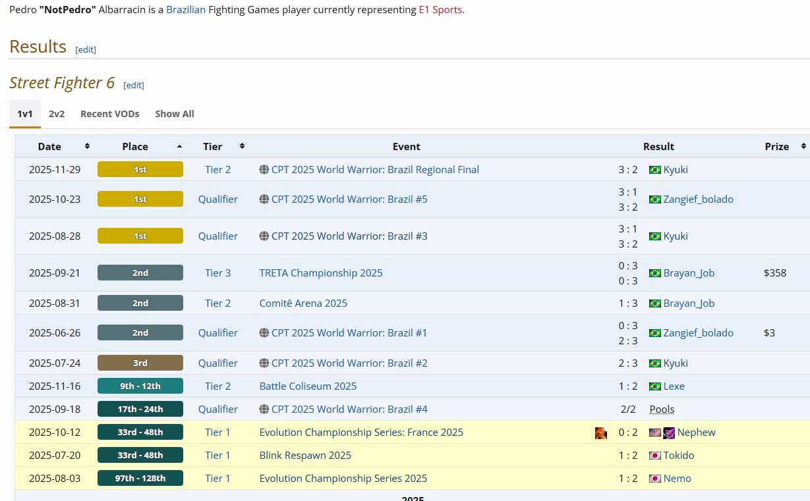This screenshot has width=810, height=501.
Task: Click the globe icon beside Brazil #4
Action: (264, 409)
